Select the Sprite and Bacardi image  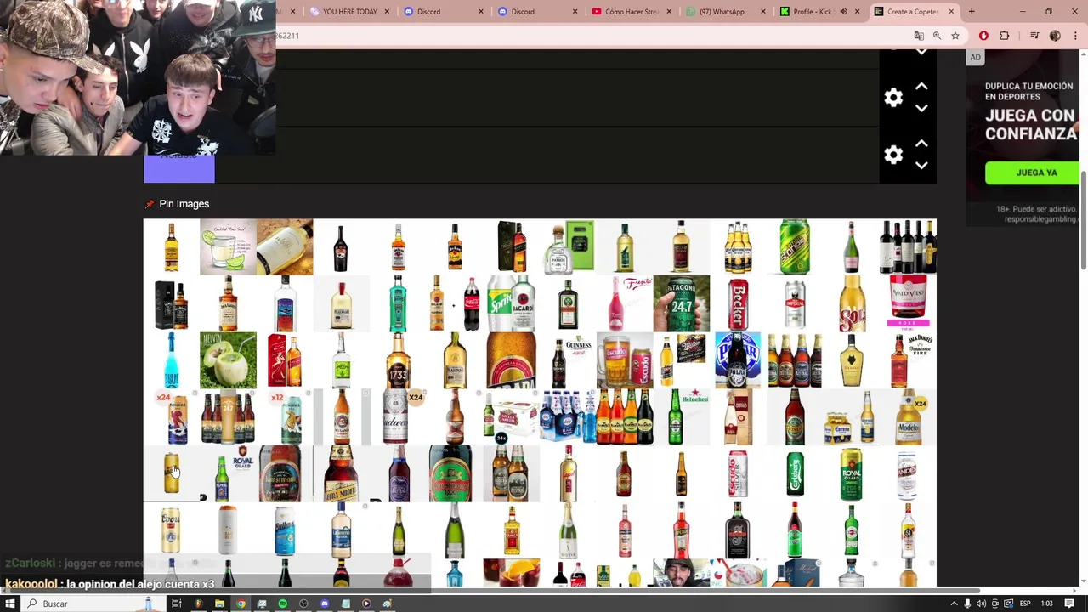511,303
